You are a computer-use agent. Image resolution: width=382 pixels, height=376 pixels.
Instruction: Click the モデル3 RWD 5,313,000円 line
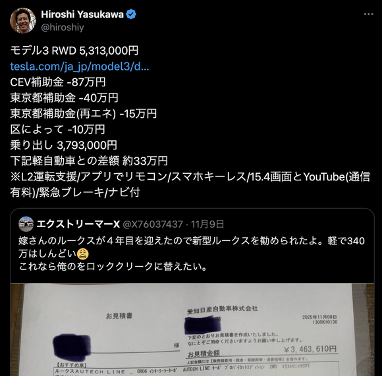pyautogui.click(x=74, y=51)
